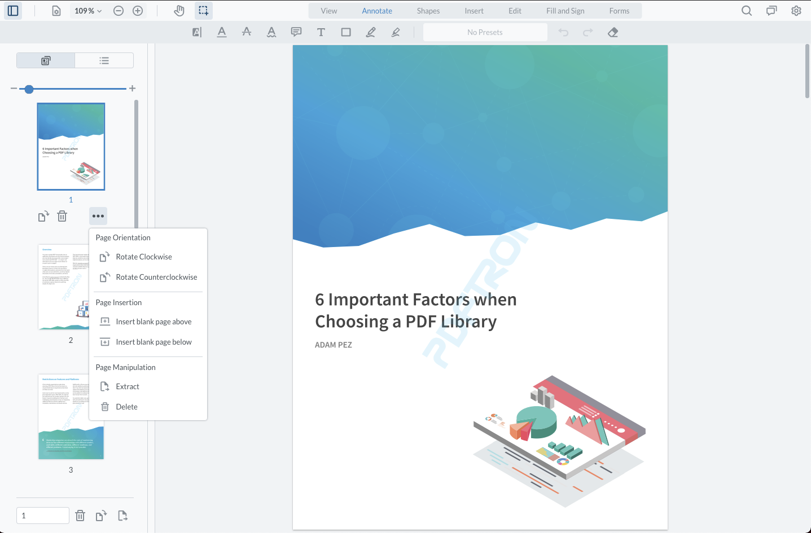
Task: Switch to the Forms tab
Action: (x=619, y=11)
